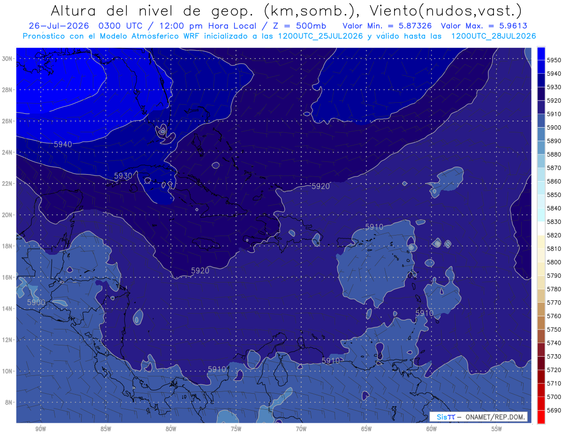Viewport: 563px width, 435px height.
Task: Click the 18N latitude axis label
Action: (x=7, y=246)
